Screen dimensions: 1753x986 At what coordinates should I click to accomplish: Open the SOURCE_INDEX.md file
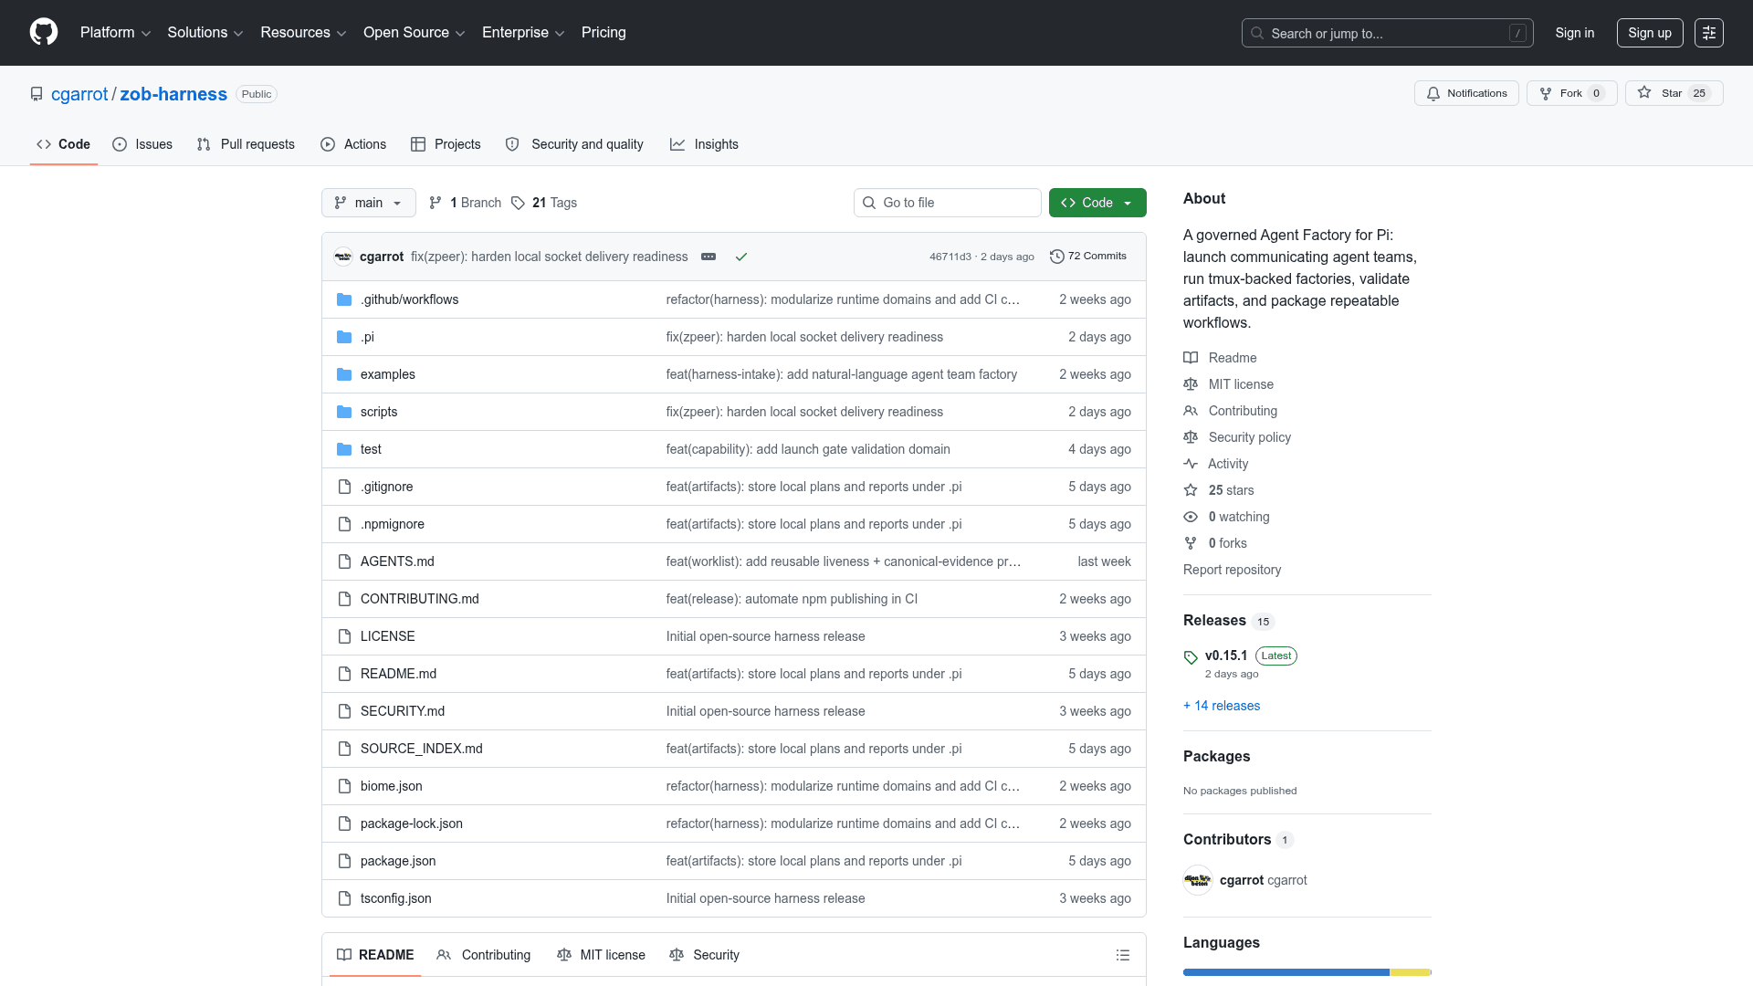click(422, 749)
